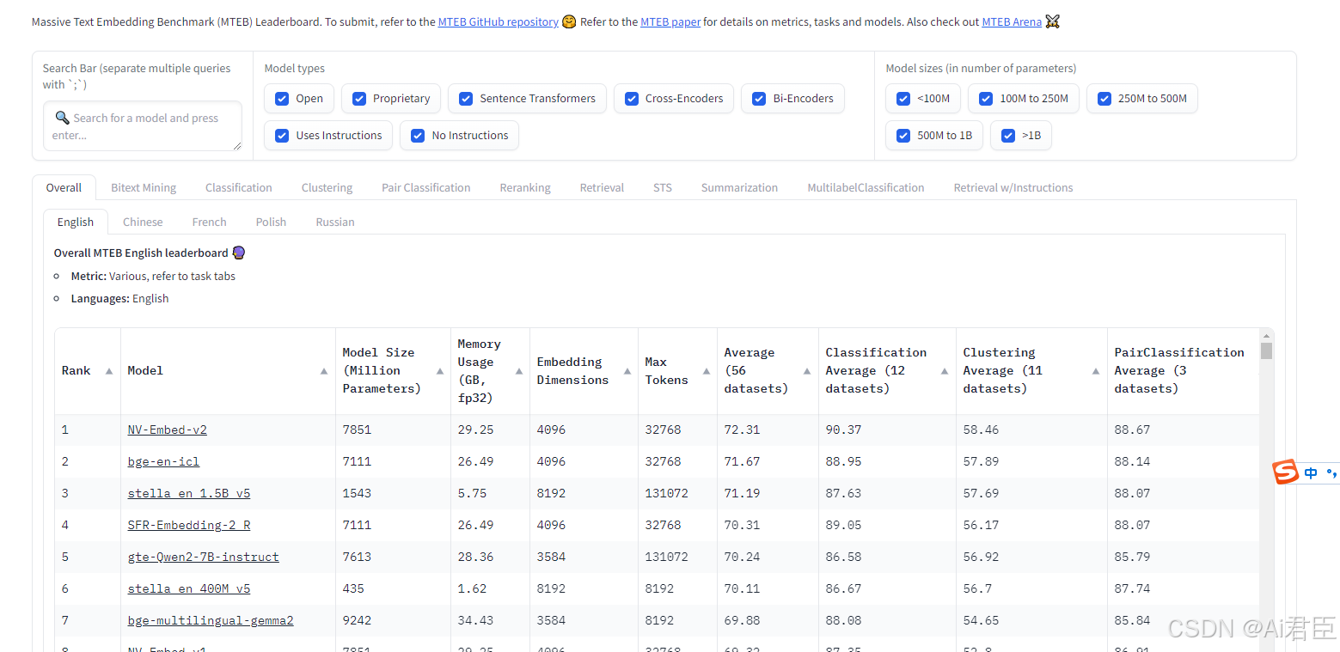Viewport: 1340px width, 652px height.
Task: Click PairClassification Average column header
Action: pyautogui.click(x=1183, y=371)
